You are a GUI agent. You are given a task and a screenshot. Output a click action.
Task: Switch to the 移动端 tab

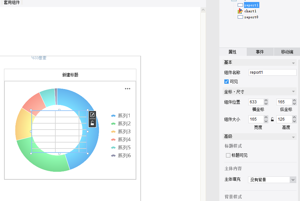(x=287, y=52)
